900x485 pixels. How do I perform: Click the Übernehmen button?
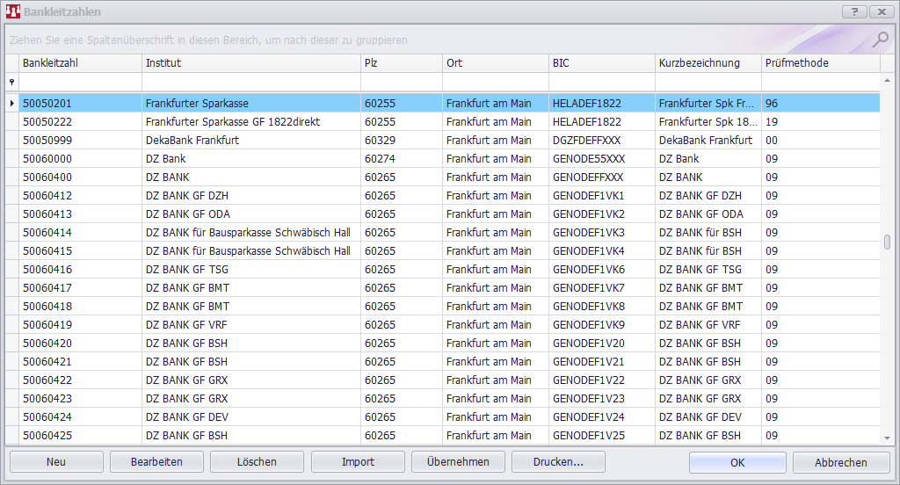point(458,462)
